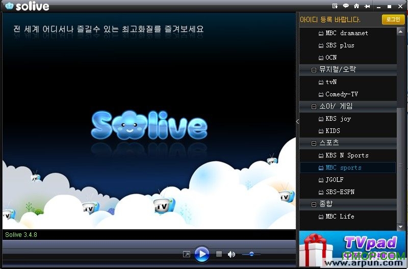This screenshot has width=408, height=269.
Task: Click the 로그인 login button
Action: [x=393, y=19]
